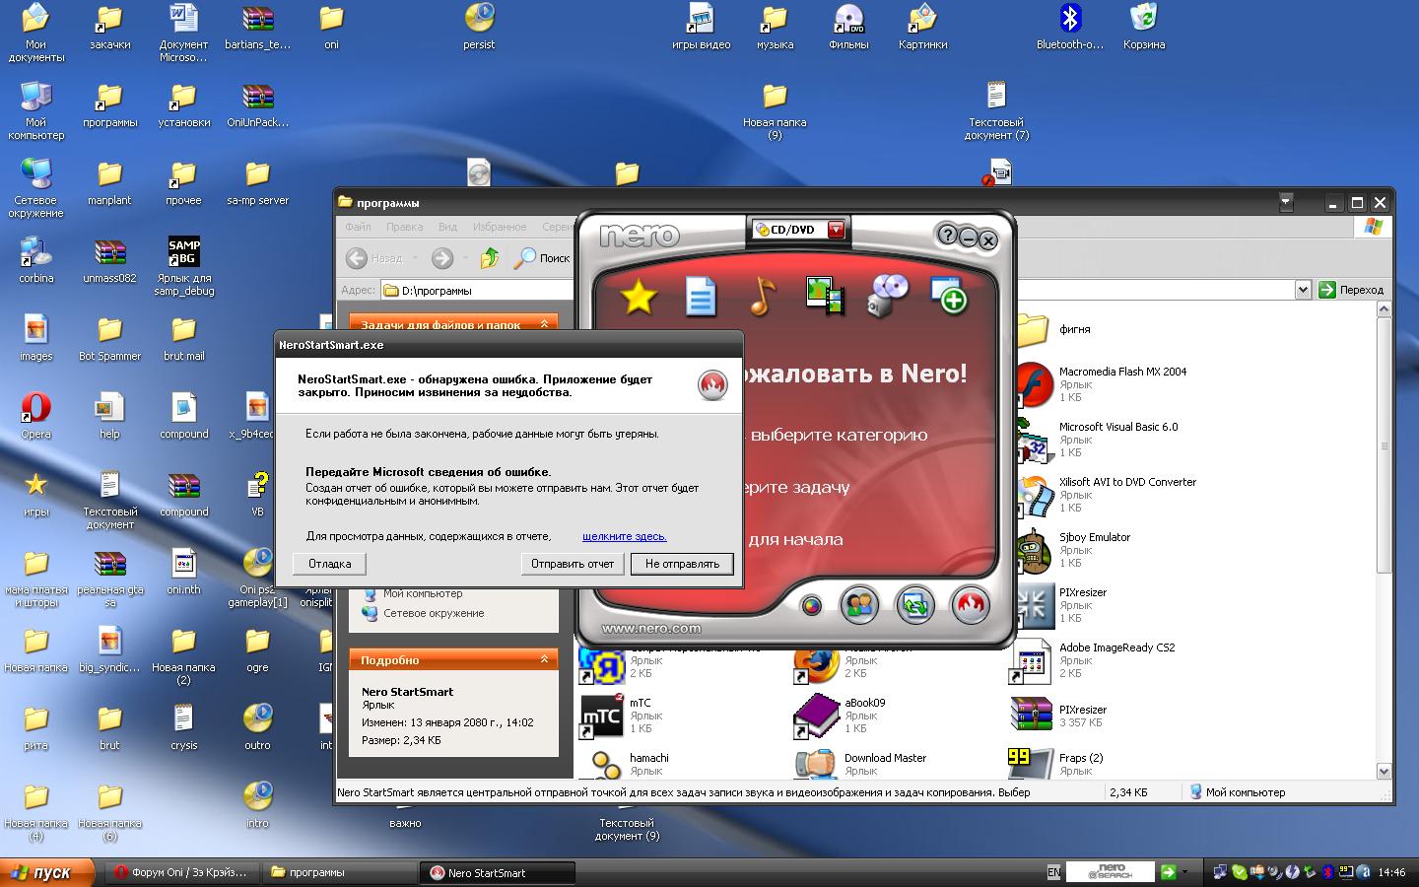
Task: Click the Favorites star icon in Nero
Action: pos(638,297)
